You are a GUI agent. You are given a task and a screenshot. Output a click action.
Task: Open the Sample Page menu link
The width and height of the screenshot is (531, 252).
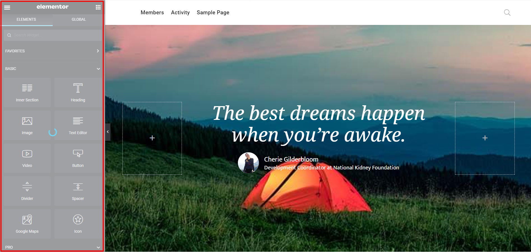point(213,12)
